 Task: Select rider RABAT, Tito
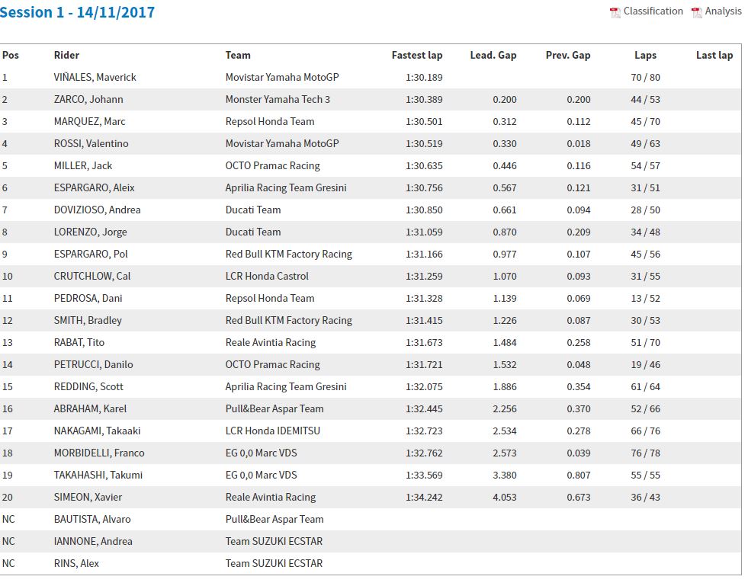[x=79, y=342]
